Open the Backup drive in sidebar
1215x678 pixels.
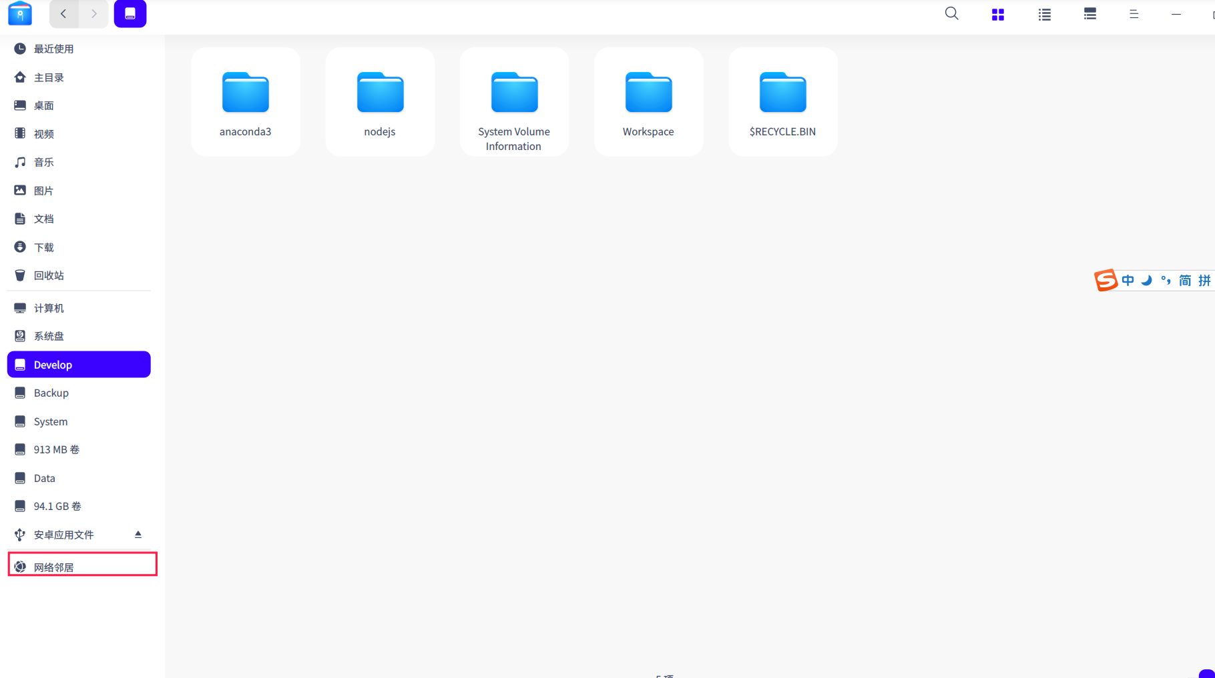click(x=79, y=393)
